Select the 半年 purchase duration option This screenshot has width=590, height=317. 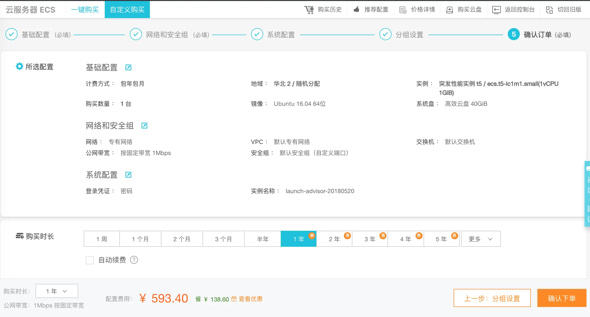click(262, 239)
